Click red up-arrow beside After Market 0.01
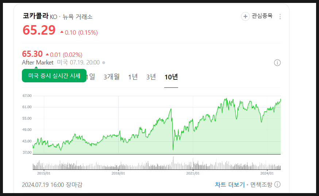Viewport: 319px width, 196px height. coord(47,54)
